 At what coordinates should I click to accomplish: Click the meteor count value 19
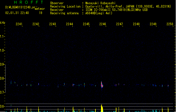point(41,13)
